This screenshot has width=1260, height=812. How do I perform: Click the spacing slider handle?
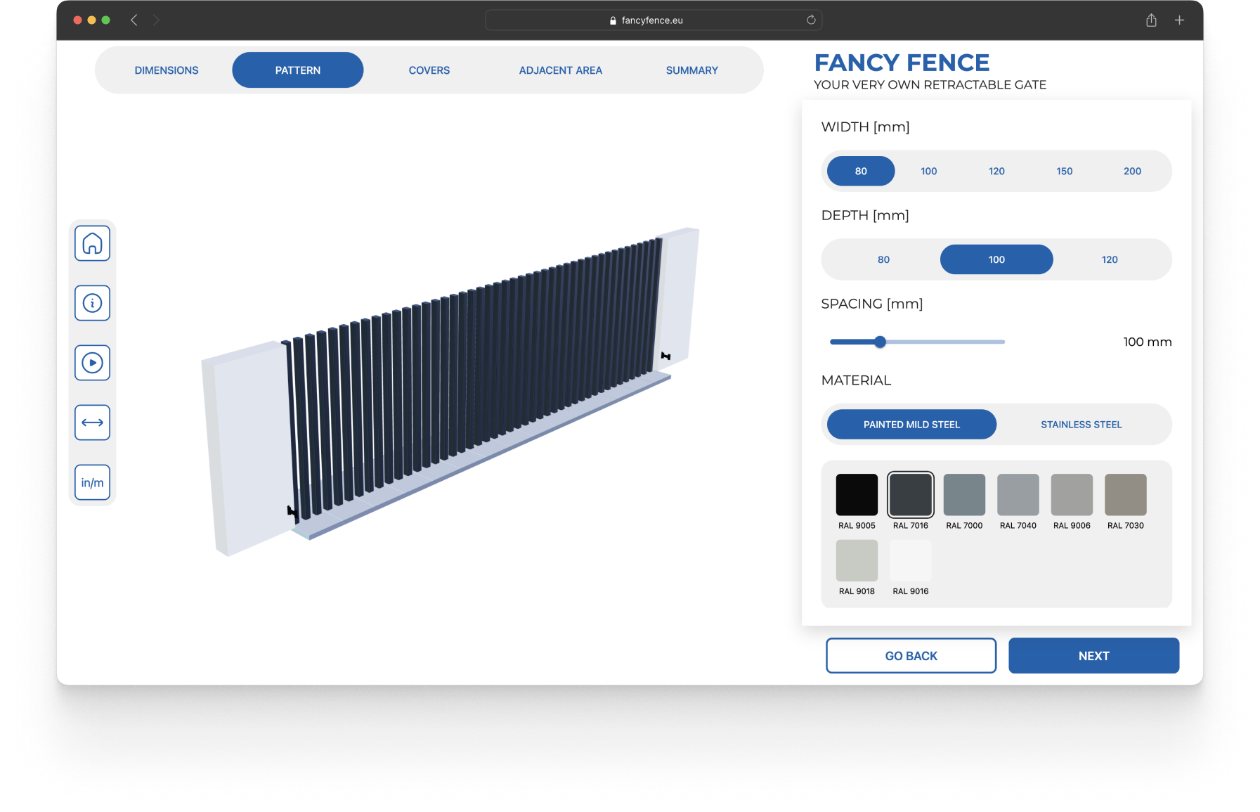pos(880,342)
